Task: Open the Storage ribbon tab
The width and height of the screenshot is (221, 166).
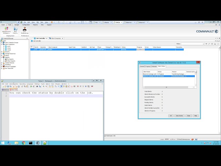Action: tap(17, 25)
